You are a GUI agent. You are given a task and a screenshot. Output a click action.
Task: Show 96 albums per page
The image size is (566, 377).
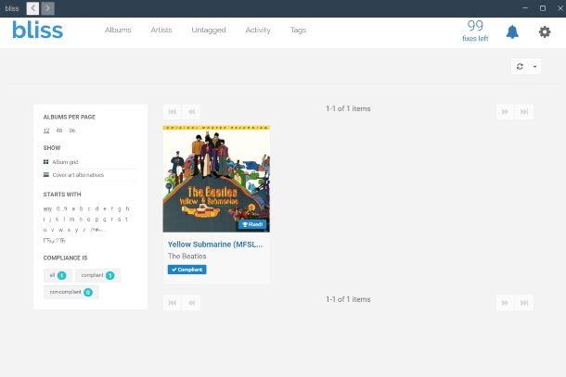[x=72, y=131]
